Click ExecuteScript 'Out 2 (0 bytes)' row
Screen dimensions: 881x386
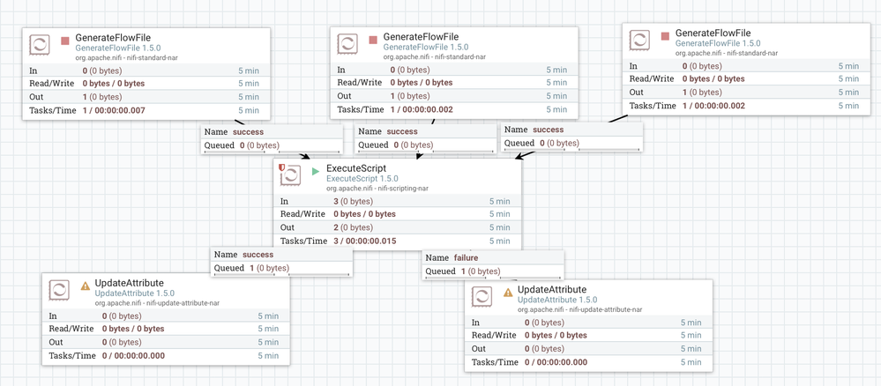pos(398,227)
